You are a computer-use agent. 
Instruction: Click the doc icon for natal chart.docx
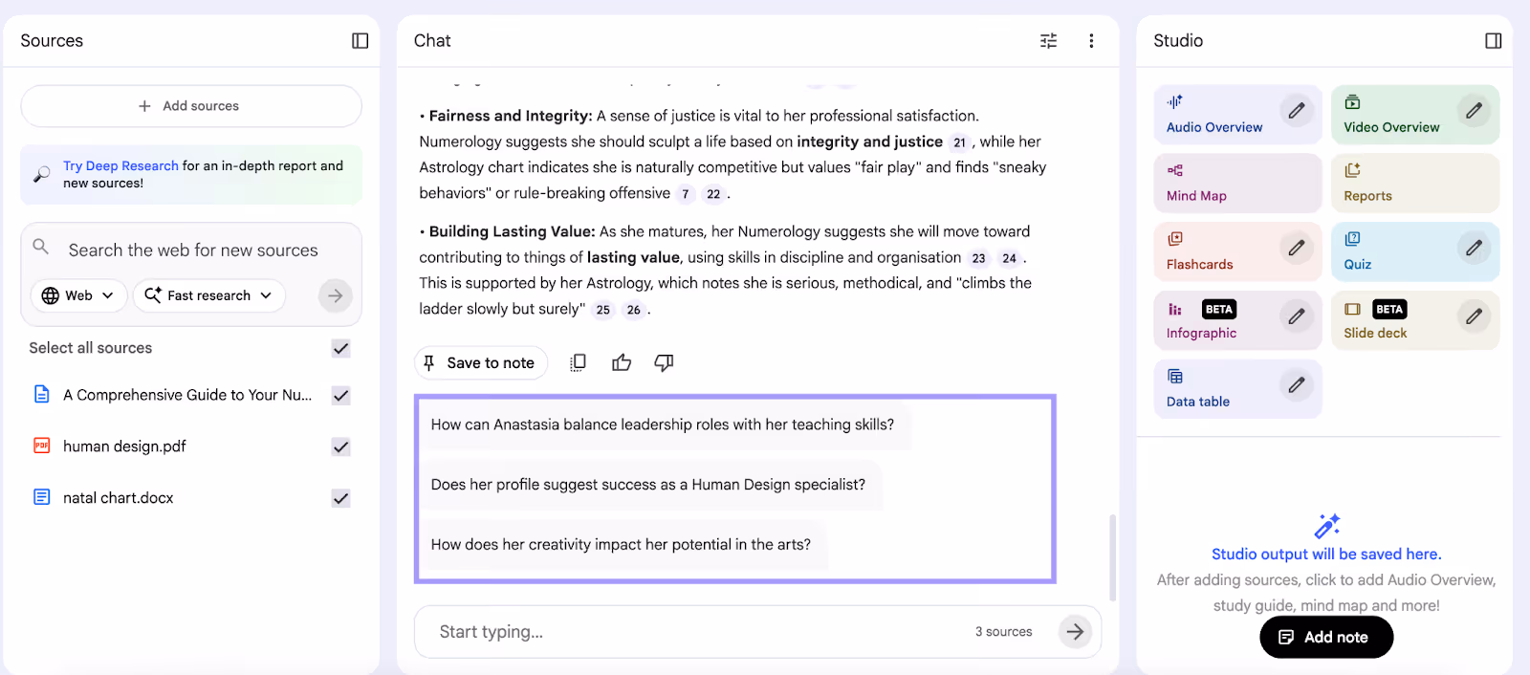[42, 497]
